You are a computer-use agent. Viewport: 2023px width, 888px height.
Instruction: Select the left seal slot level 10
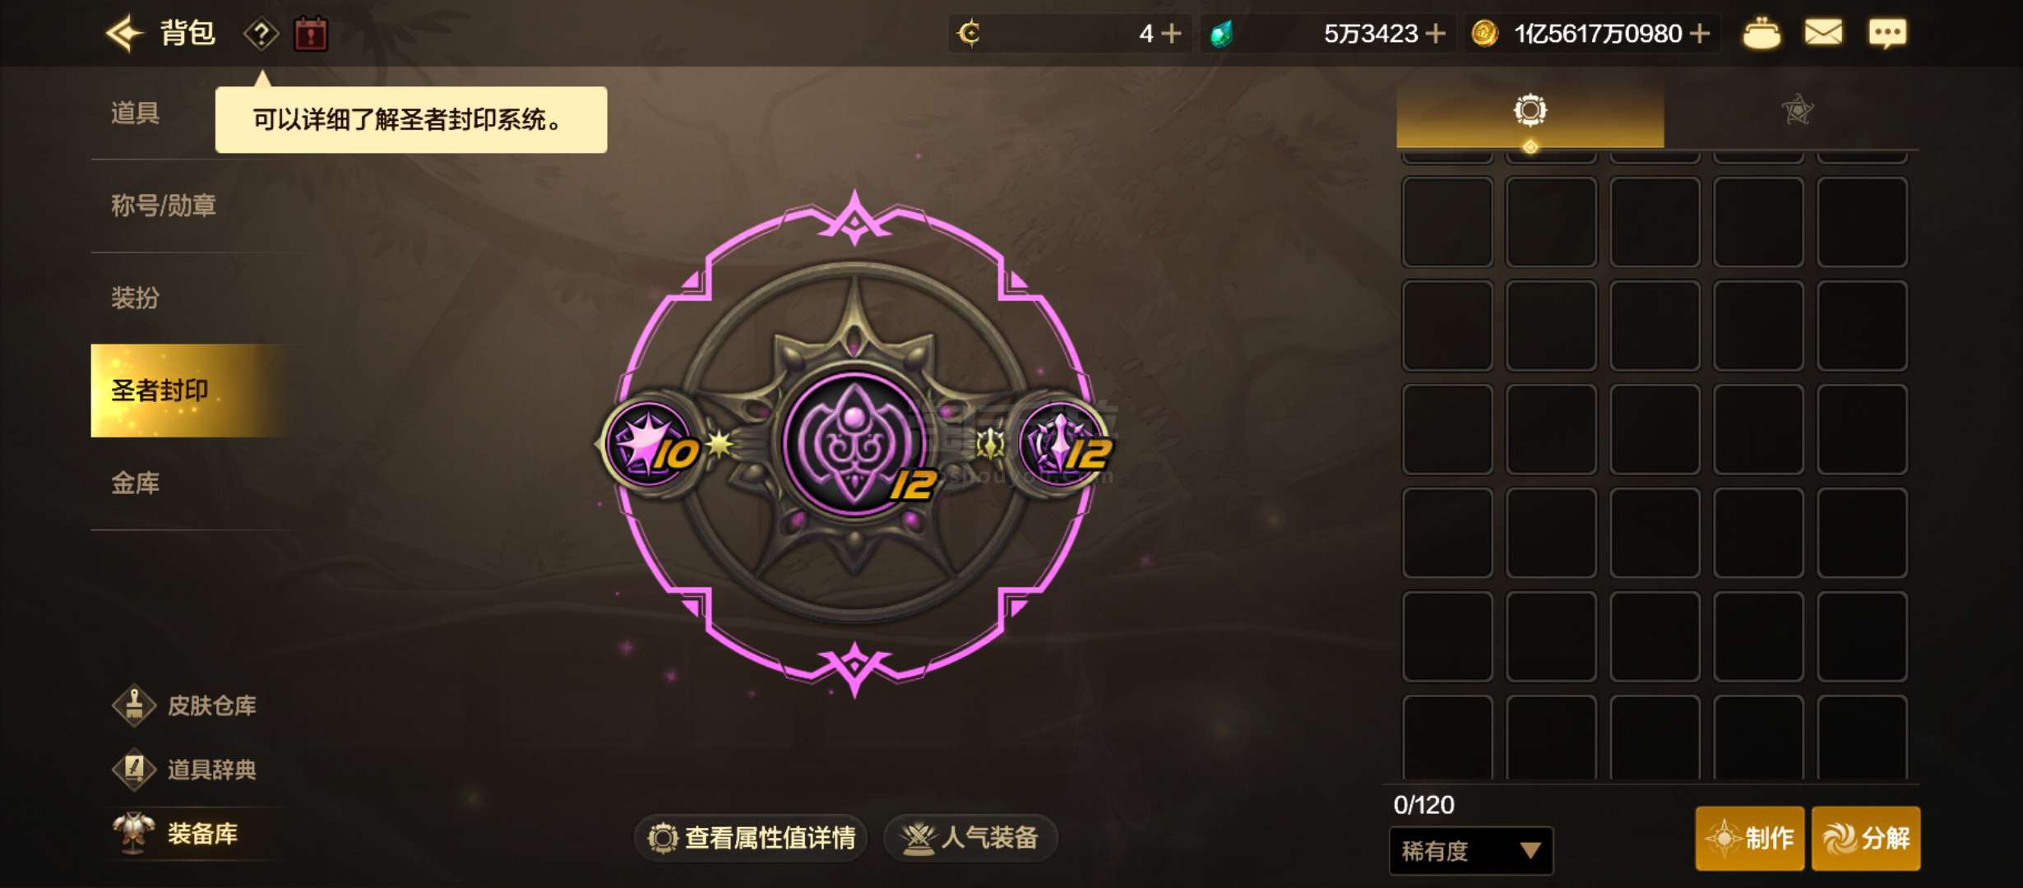(x=650, y=444)
